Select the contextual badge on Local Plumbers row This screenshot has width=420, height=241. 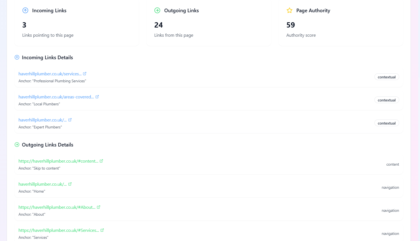click(x=387, y=100)
